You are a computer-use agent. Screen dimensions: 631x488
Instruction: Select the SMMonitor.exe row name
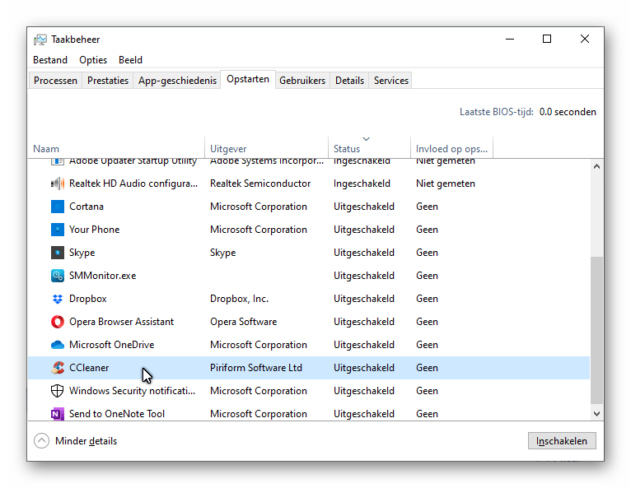(103, 276)
